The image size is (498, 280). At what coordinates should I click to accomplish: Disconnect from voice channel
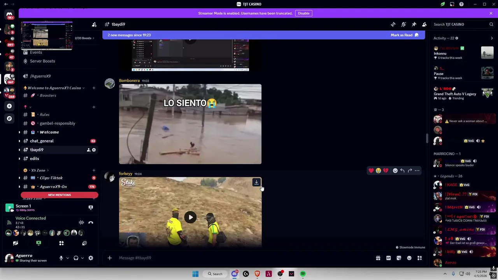[91, 222]
